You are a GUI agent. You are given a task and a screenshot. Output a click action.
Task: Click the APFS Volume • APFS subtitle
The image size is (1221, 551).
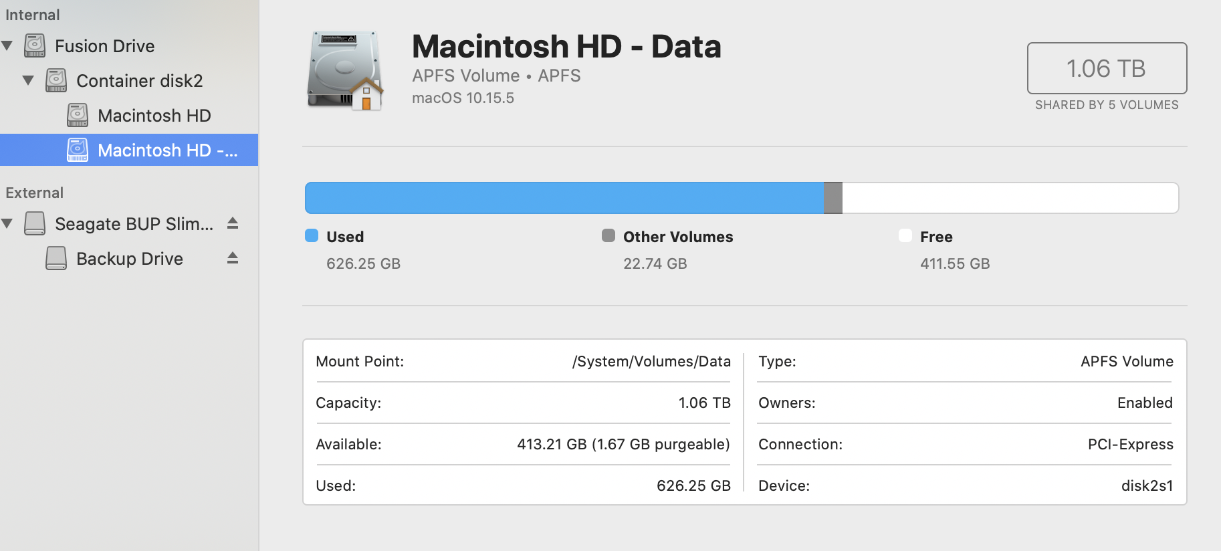coord(496,76)
